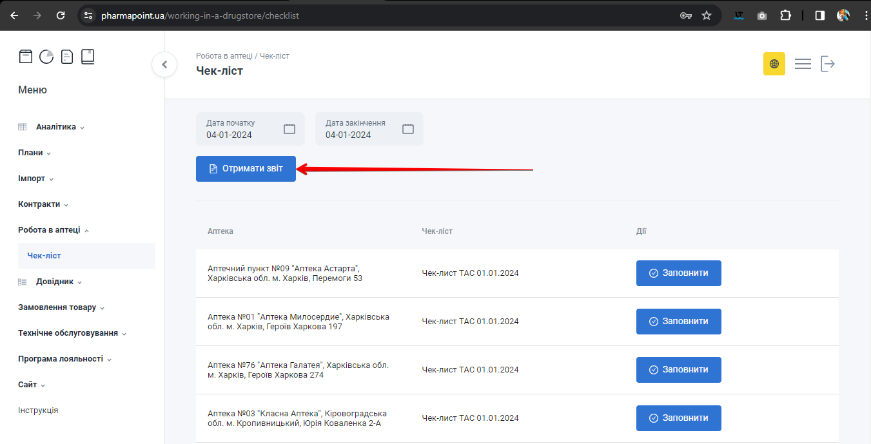Click the Отримати звіт button
Screen dimensions: 871x444
246,169
